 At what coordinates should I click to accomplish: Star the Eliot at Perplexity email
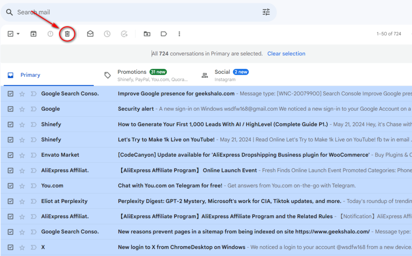pyautogui.click(x=22, y=201)
